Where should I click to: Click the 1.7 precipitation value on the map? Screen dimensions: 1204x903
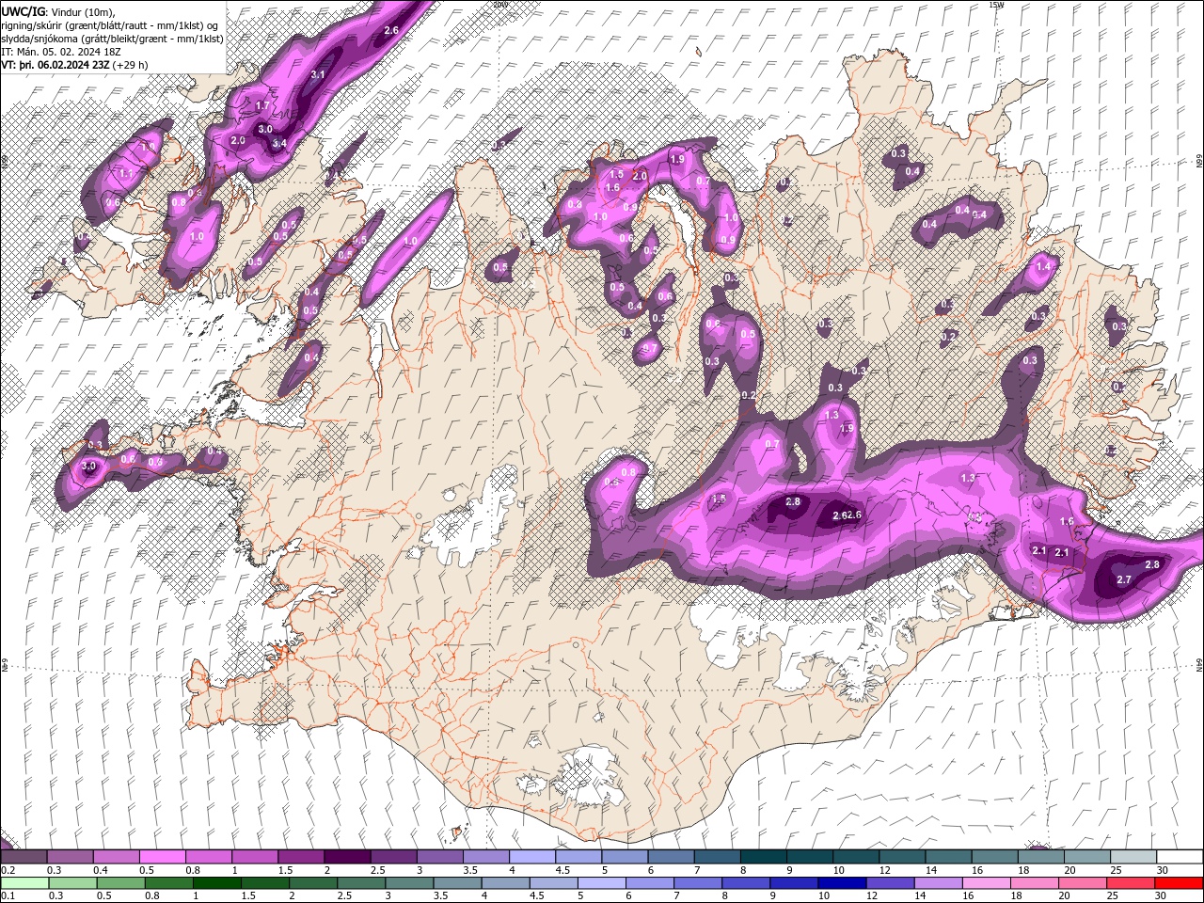[261, 105]
